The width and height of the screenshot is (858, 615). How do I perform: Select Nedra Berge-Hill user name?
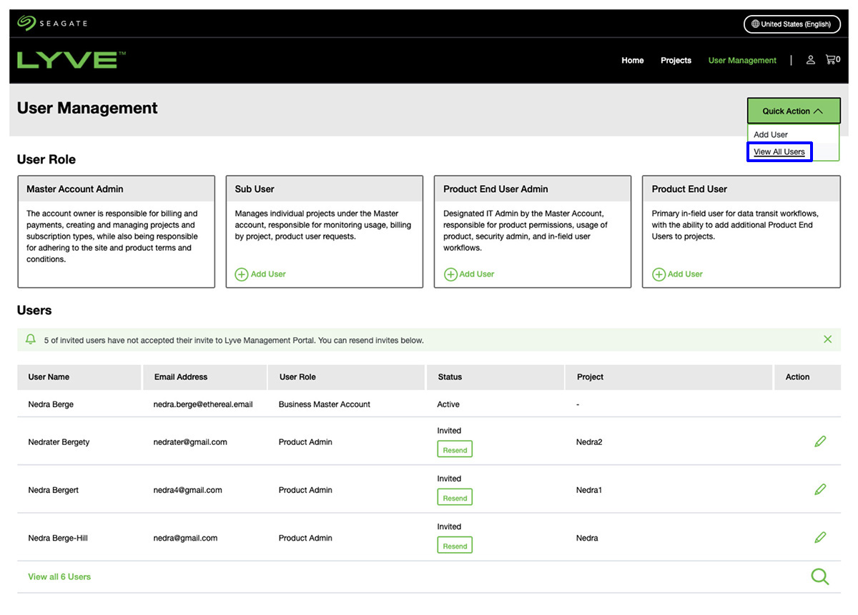tap(58, 538)
